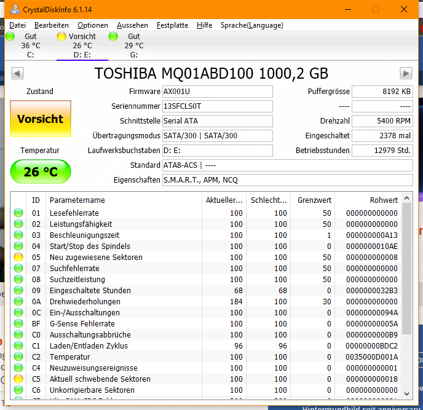Viewport: 423px width, 410px height.
Task: Click the Standard field ATA8-ACS
Action: (288, 165)
